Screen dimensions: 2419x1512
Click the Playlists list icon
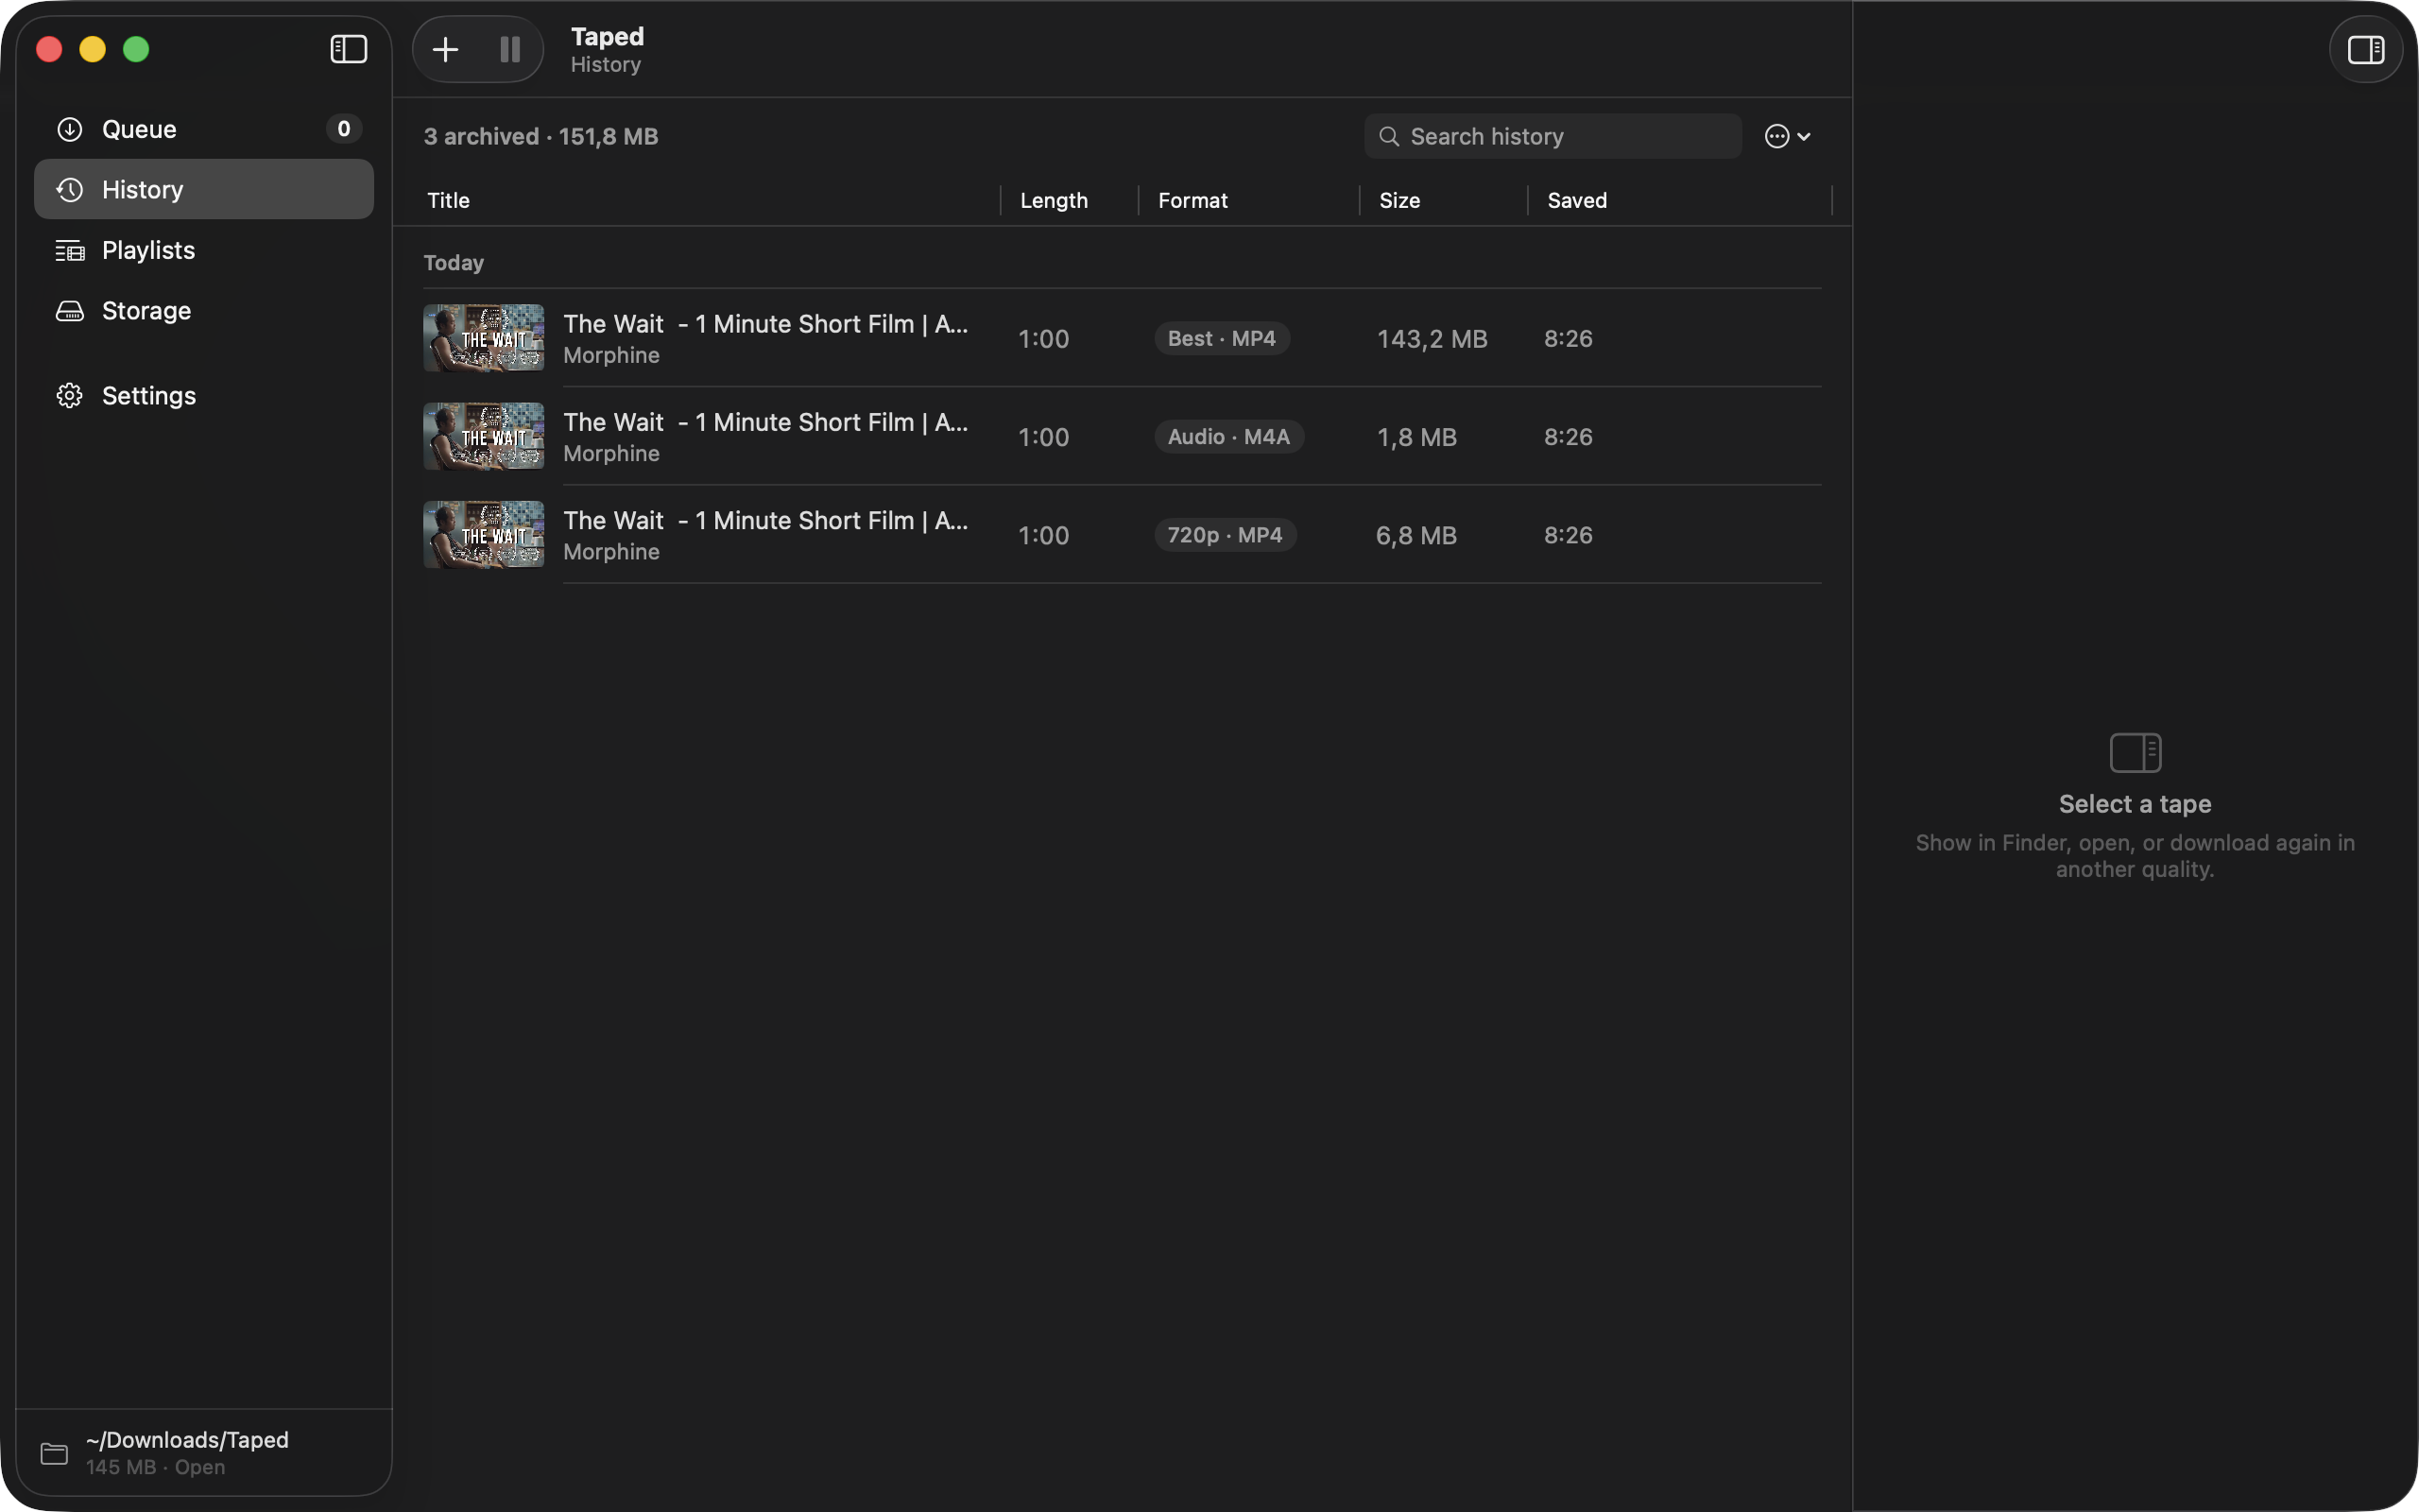pos(70,250)
